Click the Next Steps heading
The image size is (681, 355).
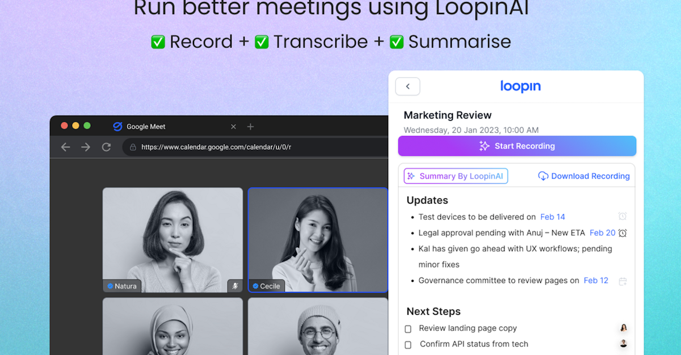434,311
